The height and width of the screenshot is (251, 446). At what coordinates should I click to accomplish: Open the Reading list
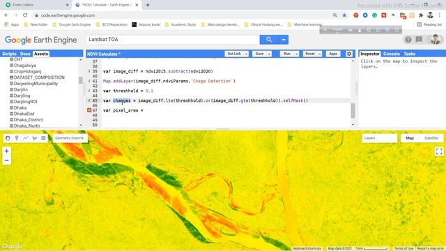(429, 24)
